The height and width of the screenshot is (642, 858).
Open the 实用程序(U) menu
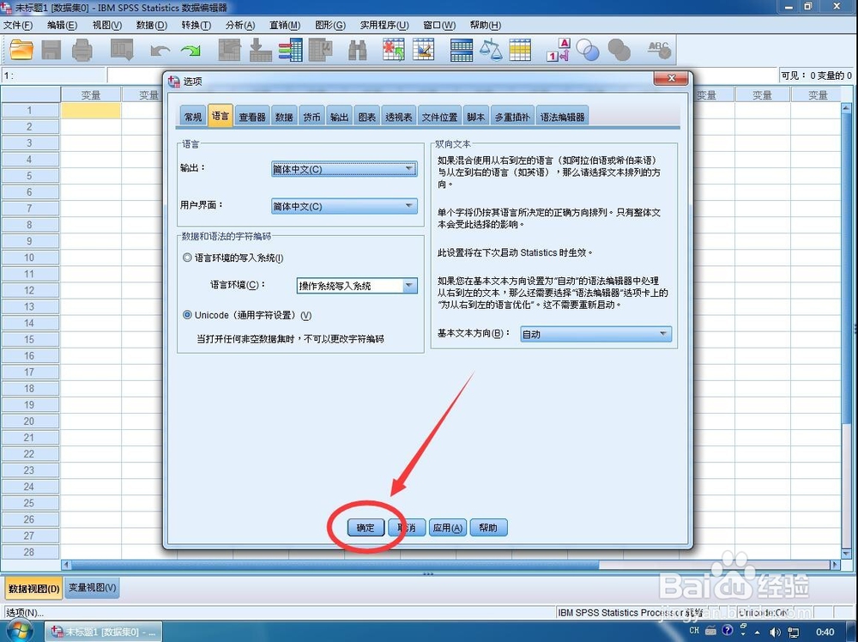point(384,25)
